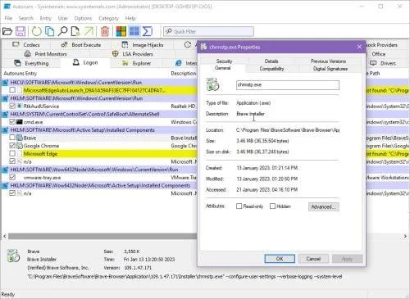
Task: Click the Advanced attributes button
Action: (x=323, y=206)
